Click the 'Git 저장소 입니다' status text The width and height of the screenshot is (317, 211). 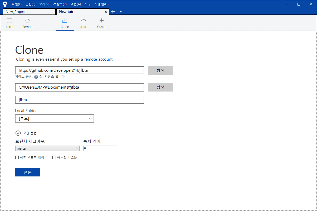tap(52, 77)
